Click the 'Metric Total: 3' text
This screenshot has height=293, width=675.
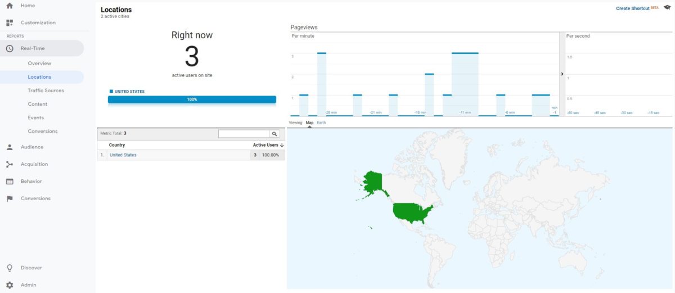[x=113, y=134]
